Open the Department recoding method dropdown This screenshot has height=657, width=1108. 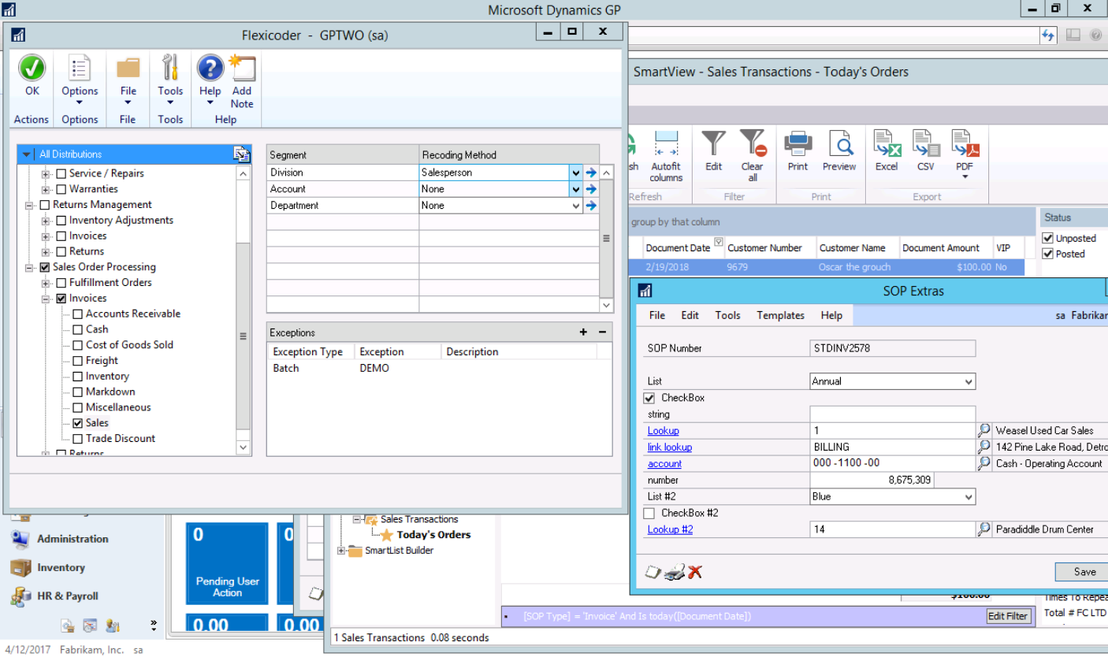575,206
